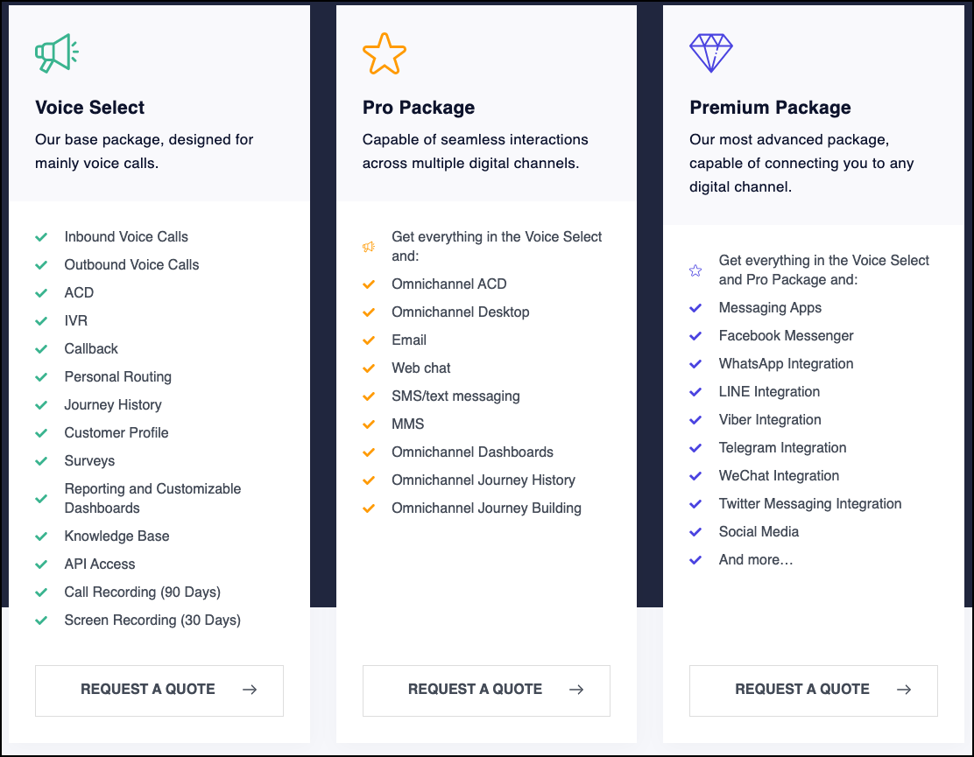Image resolution: width=974 pixels, height=757 pixels.
Task: Click the purple diamond Premium Package icon
Action: coord(710,53)
